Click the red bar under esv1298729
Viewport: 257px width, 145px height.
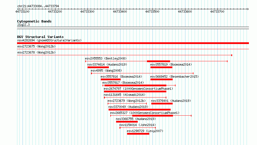[138, 134]
